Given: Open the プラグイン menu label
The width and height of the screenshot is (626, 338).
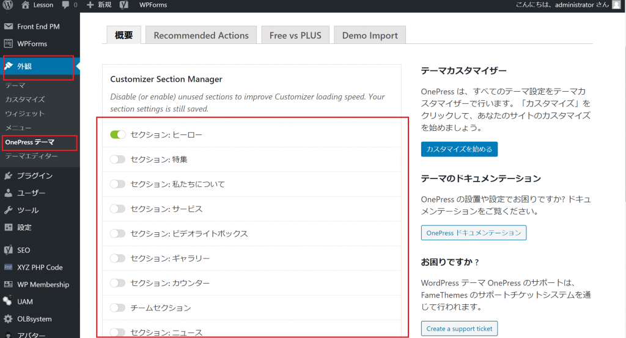Looking at the screenshot, I should click(35, 175).
